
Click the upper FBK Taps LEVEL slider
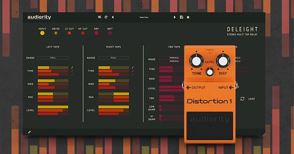pyautogui.click(x=172, y=87)
